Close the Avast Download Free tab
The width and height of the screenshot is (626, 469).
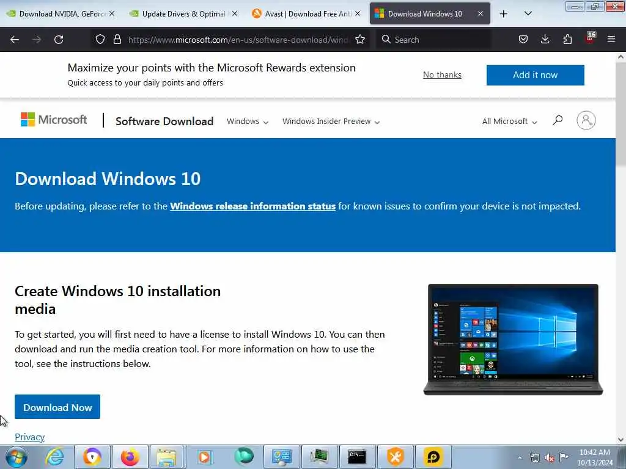click(358, 13)
